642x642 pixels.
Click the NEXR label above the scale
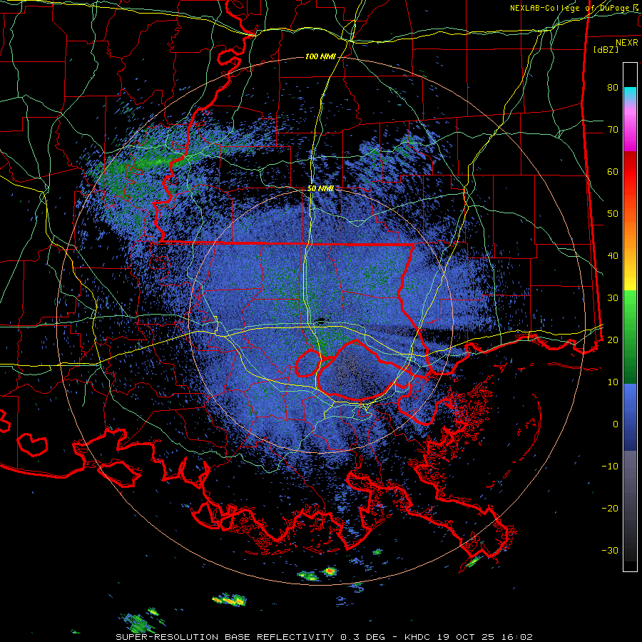[627, 43]
